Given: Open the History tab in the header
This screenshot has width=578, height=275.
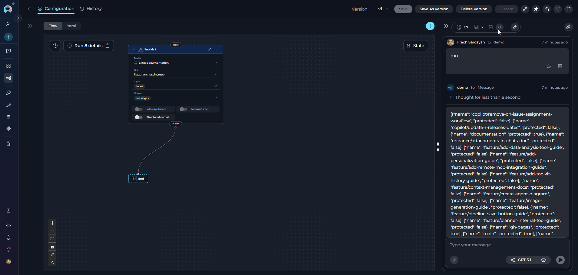Looking at the screenshot, I should (x=91, y=8).
